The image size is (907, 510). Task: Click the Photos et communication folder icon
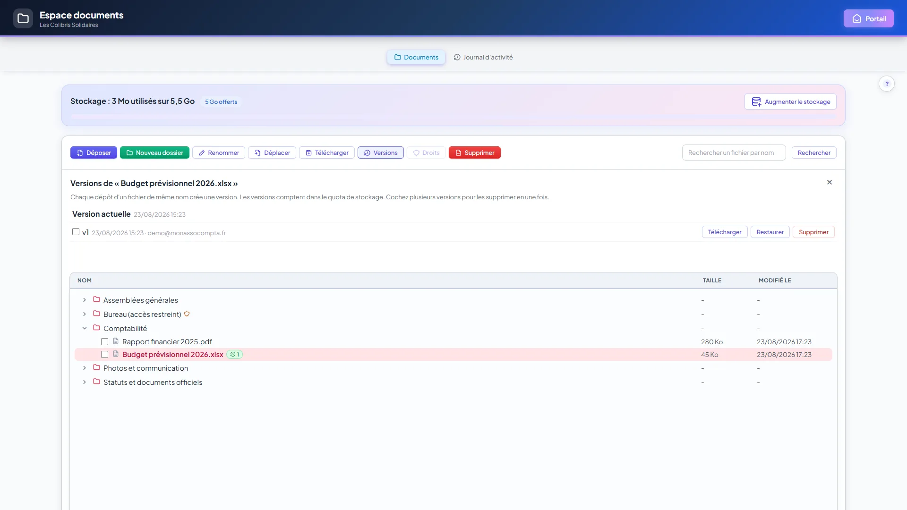[x=96, y=367]
